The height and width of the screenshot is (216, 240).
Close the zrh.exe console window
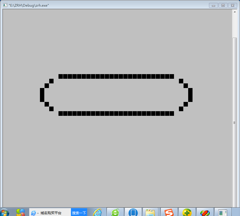pyautogui.click(x=232, y=6)
